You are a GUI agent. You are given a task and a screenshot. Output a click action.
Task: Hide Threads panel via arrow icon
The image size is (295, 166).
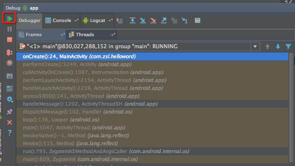pyautogui.click(x=113, y=35)
